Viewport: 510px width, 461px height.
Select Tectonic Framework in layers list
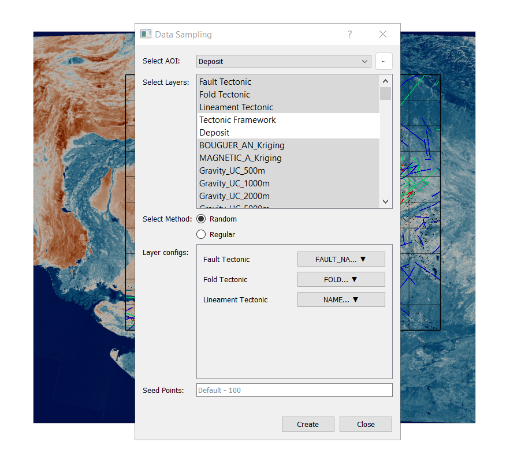click(x=237, y=120)
